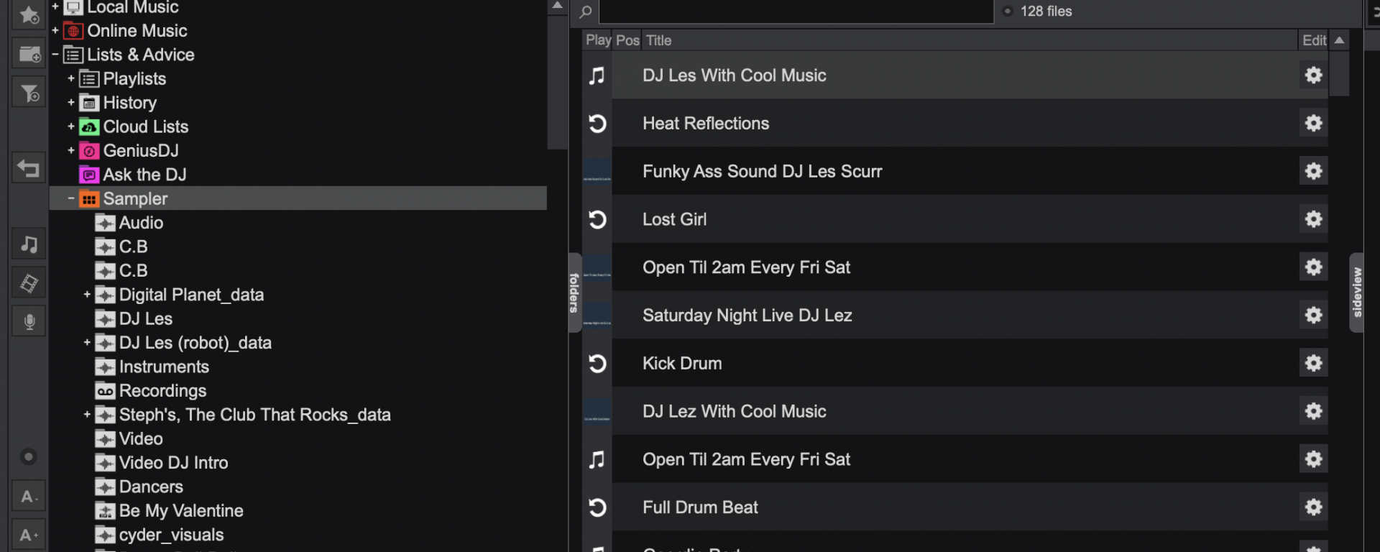Click in the search input field

(796, 11)
